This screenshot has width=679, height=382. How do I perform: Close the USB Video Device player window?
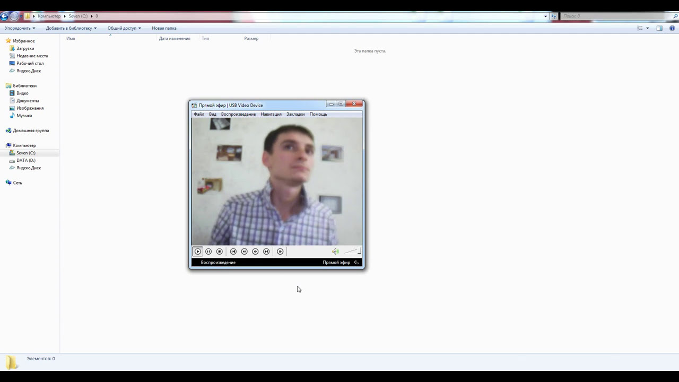click(x=354, y=104)
